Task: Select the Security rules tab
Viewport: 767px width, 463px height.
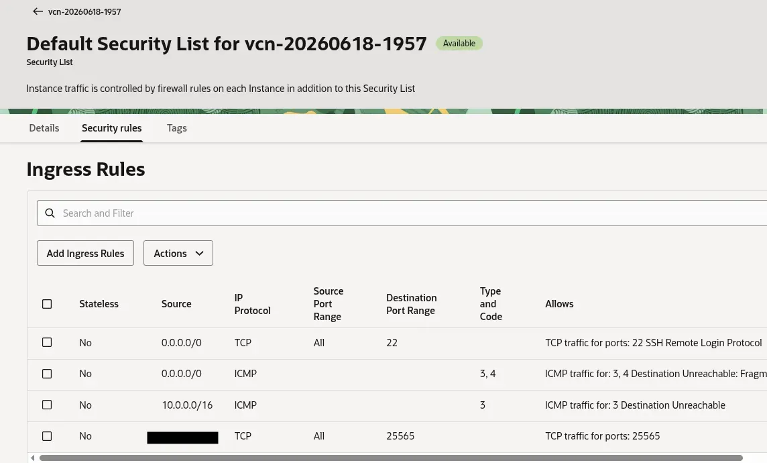Action: pos(111,127)
